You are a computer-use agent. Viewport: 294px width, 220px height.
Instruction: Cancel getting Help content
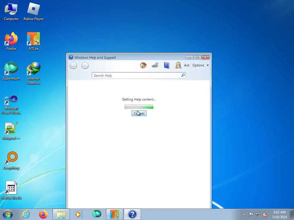(139, 113)
